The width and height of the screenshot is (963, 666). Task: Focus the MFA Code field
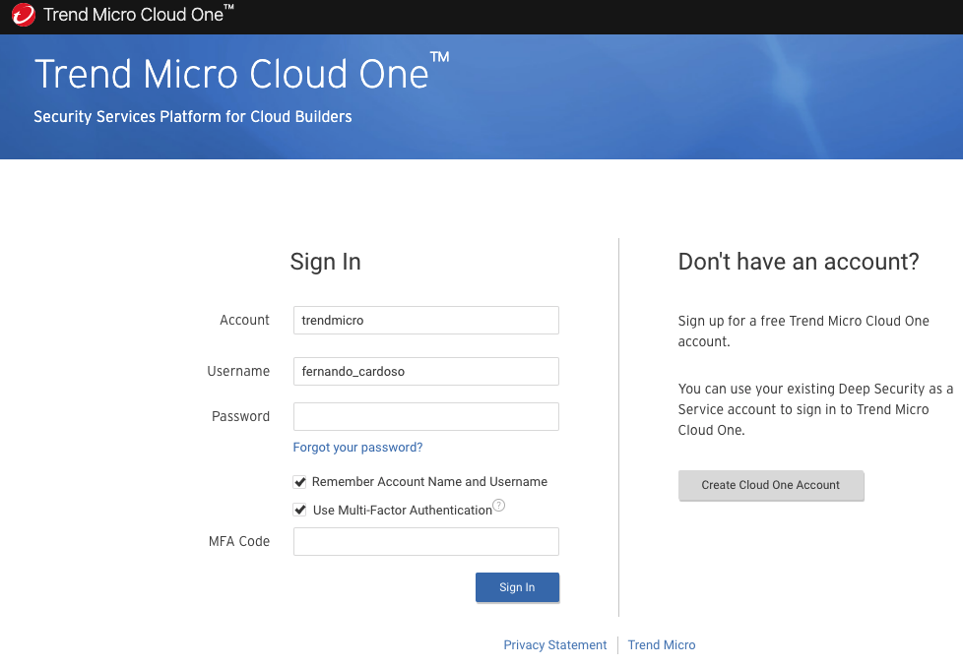click(x=426, y=541)
